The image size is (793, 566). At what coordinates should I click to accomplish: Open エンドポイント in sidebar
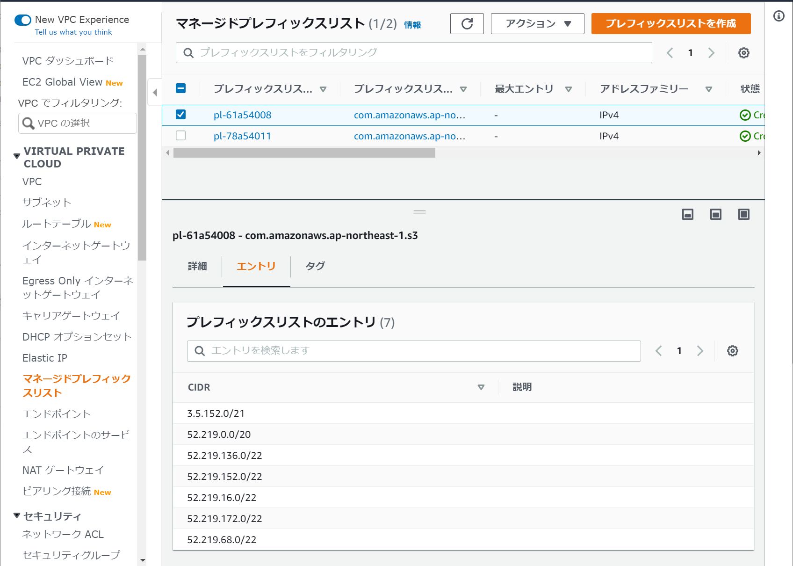coord(57,414)
